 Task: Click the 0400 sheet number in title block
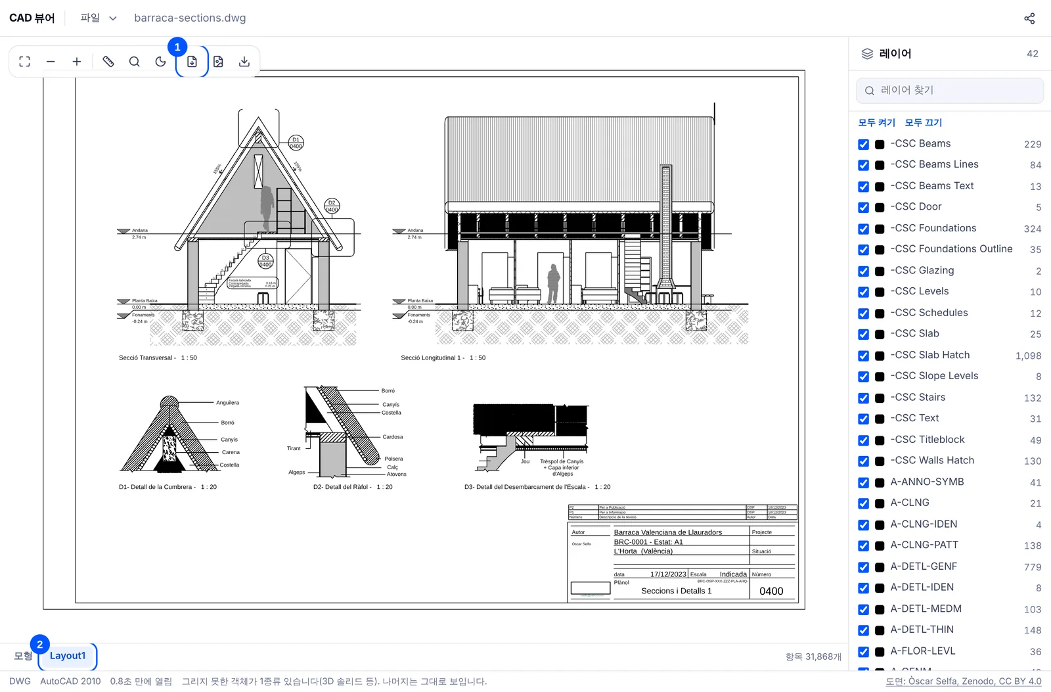[771, 591]
